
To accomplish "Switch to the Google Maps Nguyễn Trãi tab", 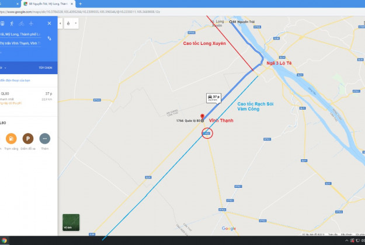I will pos(48,4).
